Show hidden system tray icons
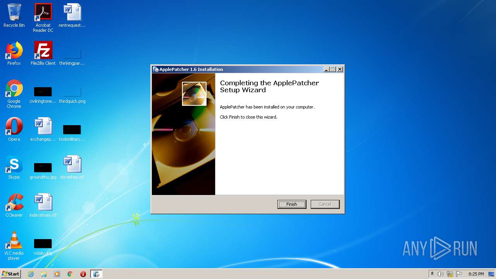496x279 pixels. [432, 274]
